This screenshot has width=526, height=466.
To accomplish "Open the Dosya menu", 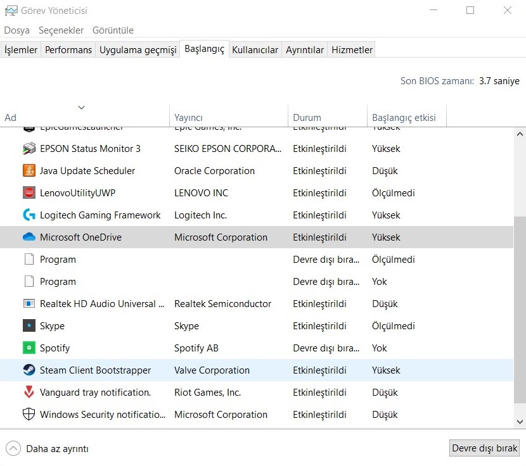I will (x=16, y=30).
